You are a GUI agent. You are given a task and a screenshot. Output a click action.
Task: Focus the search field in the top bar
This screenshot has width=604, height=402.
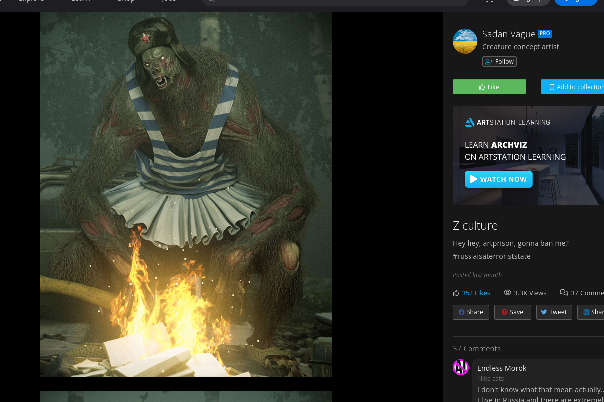(x=335, y=1)
